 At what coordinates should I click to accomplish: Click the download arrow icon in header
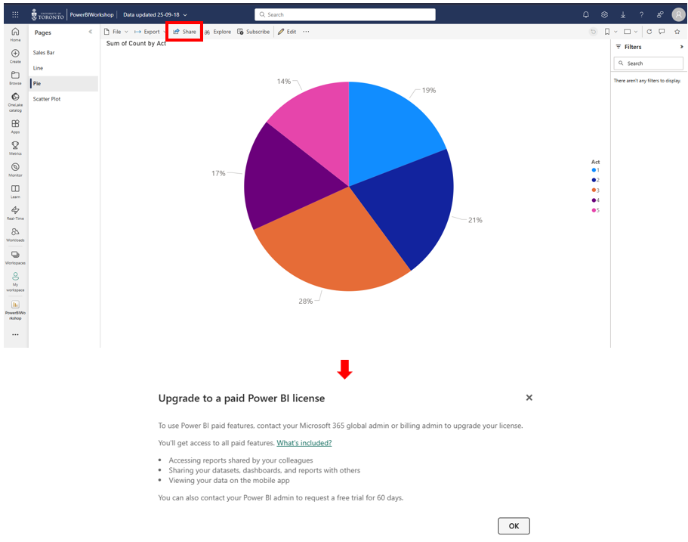point(622,14)
